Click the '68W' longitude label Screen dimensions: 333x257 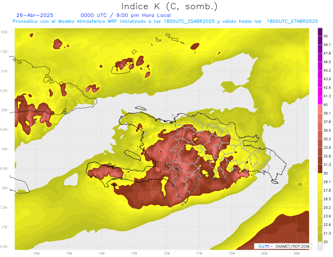point(297,254)
